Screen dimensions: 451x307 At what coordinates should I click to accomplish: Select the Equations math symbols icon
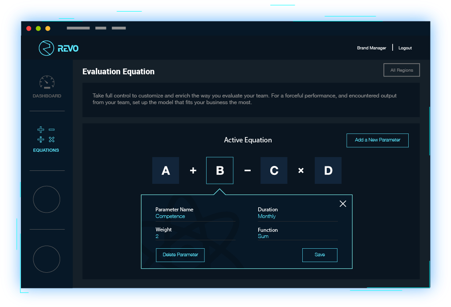[46, 134]
